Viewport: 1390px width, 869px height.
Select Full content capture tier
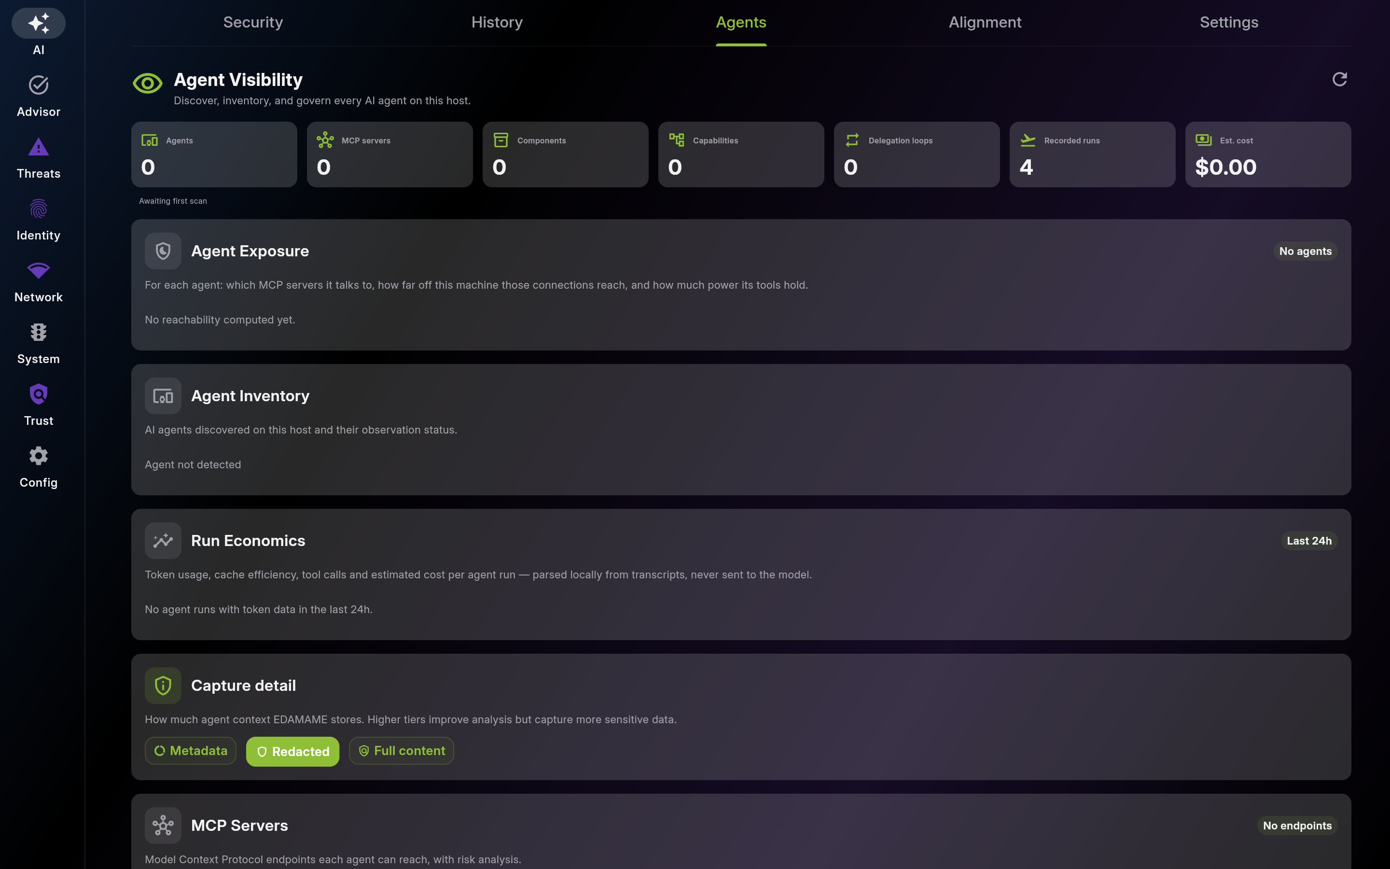[x=402, y=751]
